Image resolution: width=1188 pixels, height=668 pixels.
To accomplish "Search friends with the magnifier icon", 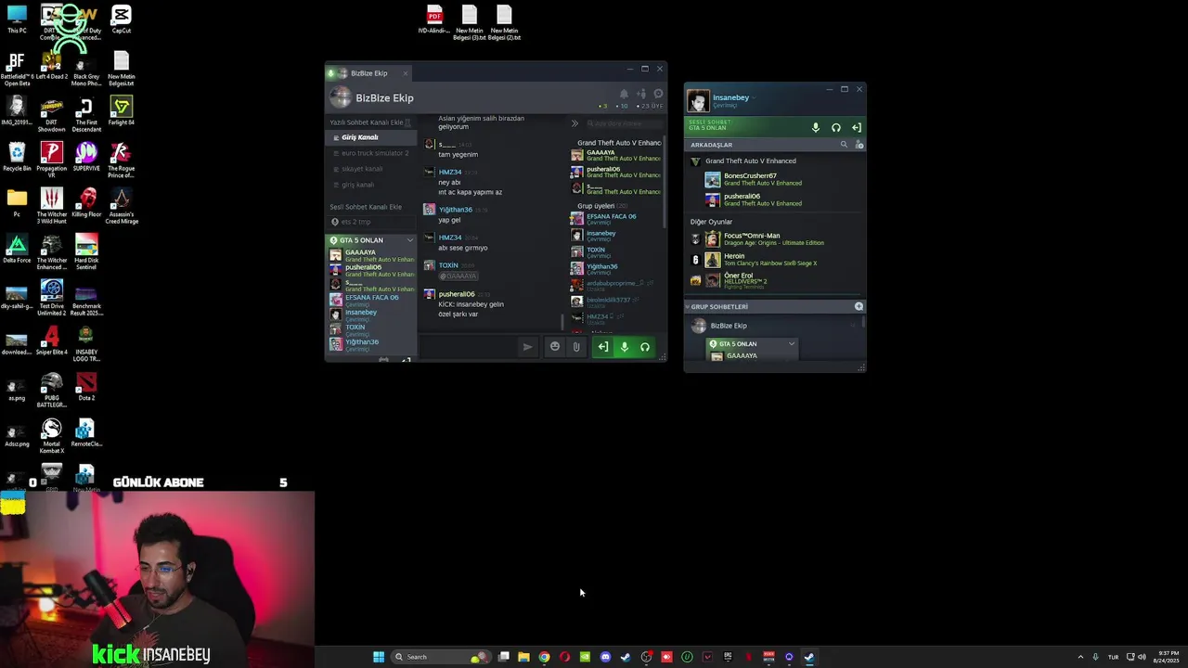I will point(844,145).
